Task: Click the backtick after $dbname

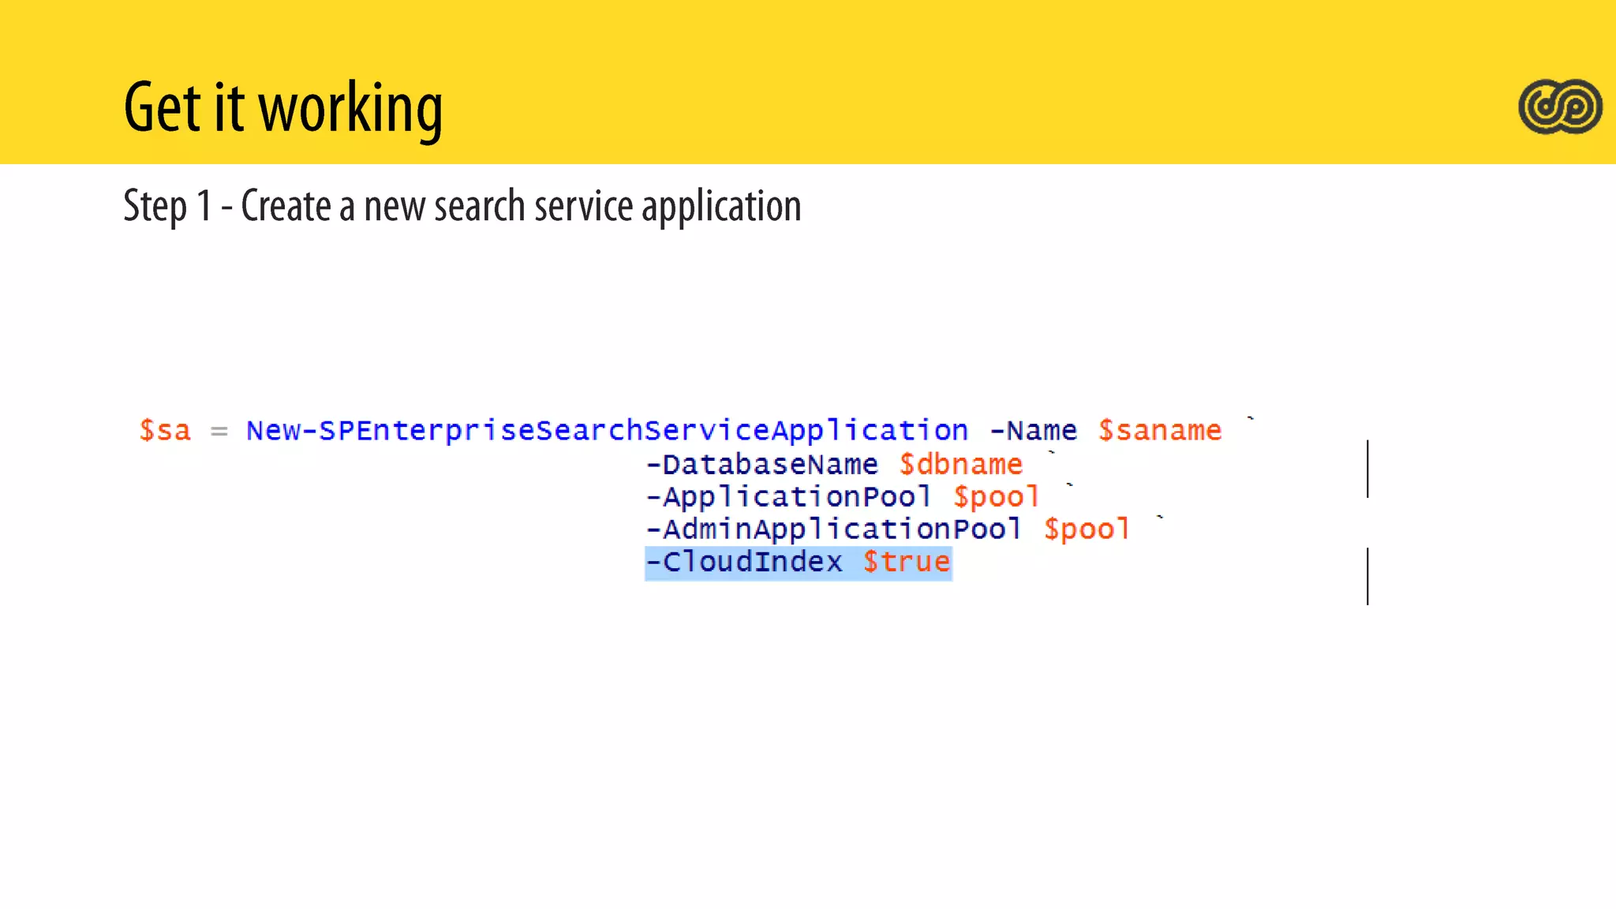Action: tap(1052, 452)
